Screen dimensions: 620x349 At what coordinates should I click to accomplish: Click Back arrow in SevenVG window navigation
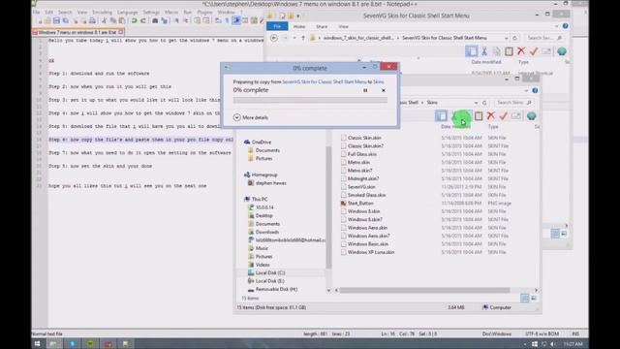(x=273, y=38)
